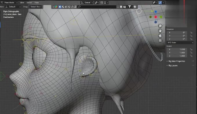This screenshot has height=114, width=197.
Task: Click the magnifier search icon
Action: pyautogui.click(x=79, y=7)
